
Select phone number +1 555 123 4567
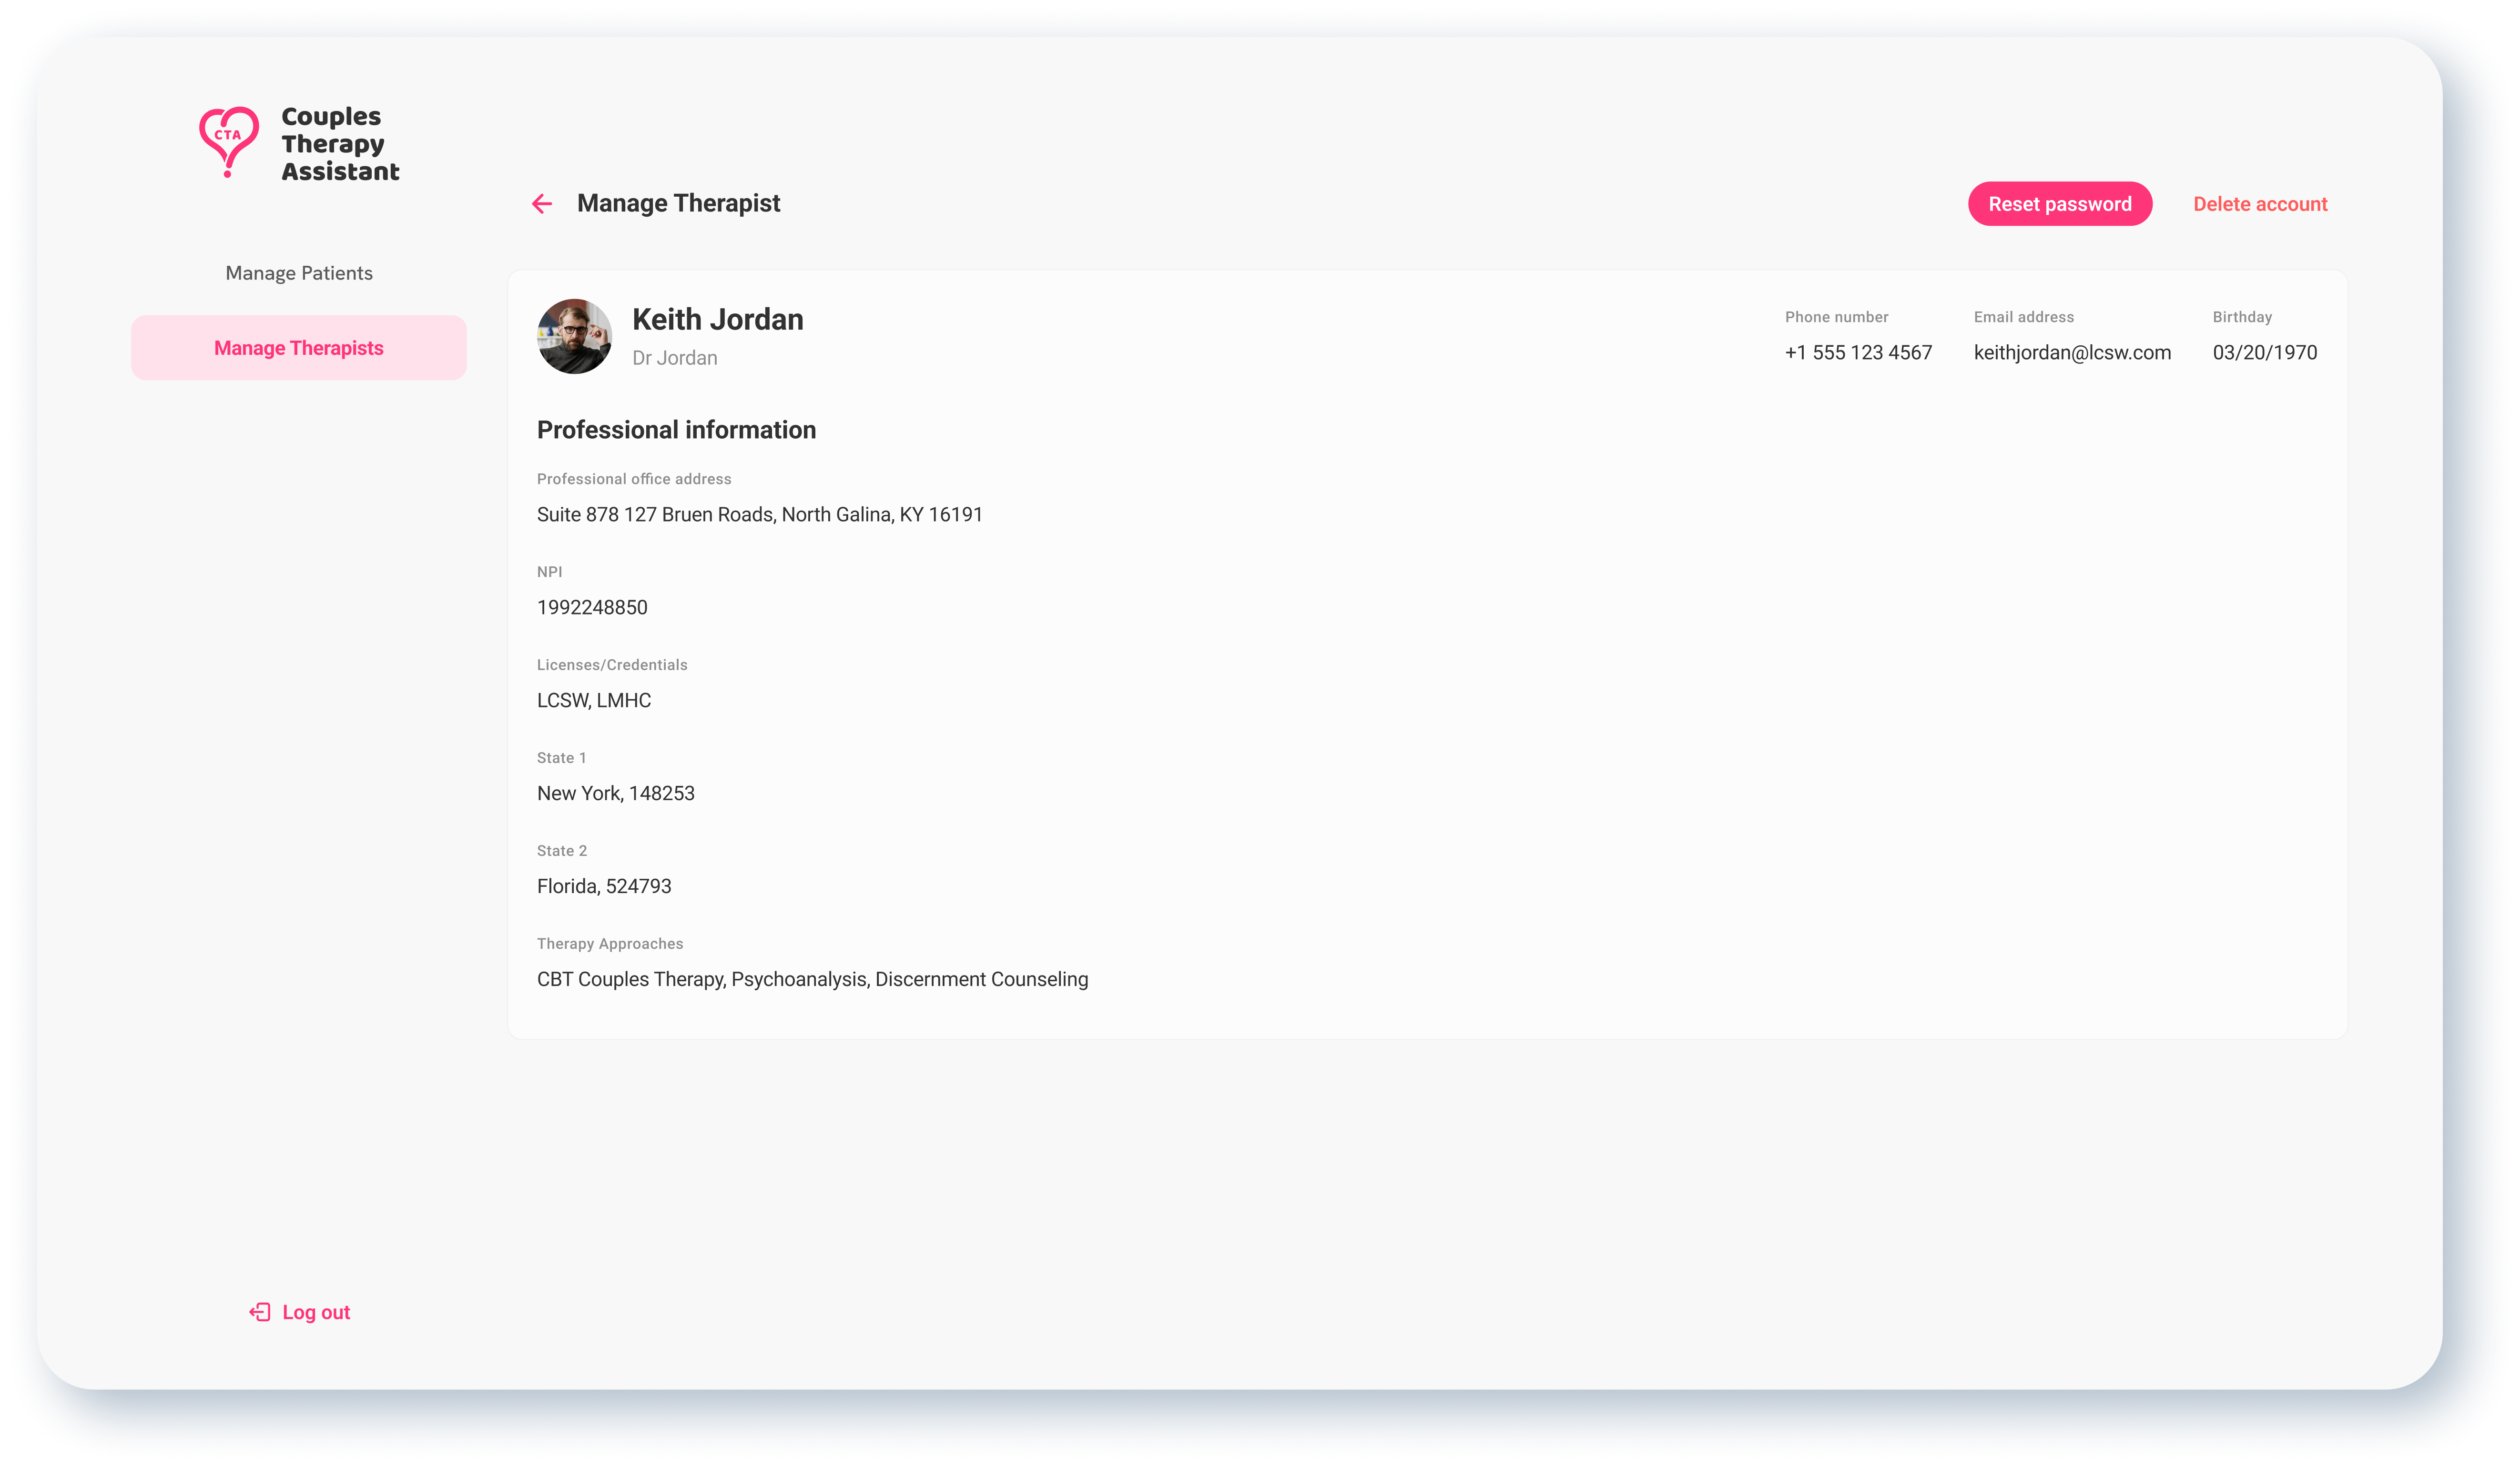pos(1858,352)
